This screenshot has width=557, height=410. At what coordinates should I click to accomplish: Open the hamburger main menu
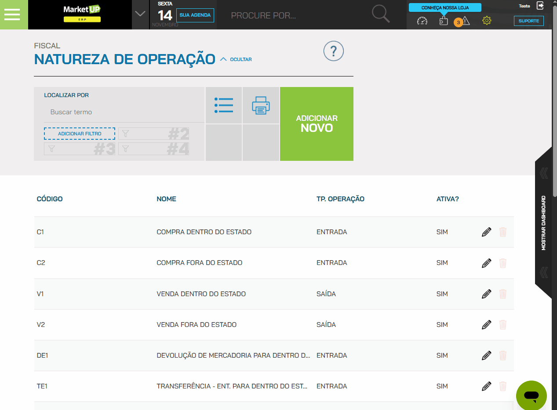(x=12, y=15)
